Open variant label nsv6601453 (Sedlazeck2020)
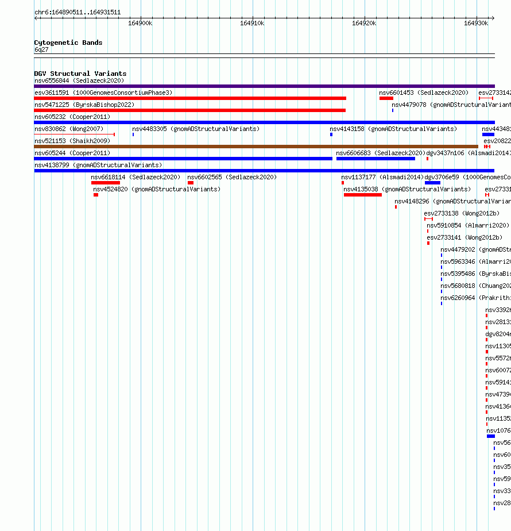 pyautogui.click(x=424, y=93)
